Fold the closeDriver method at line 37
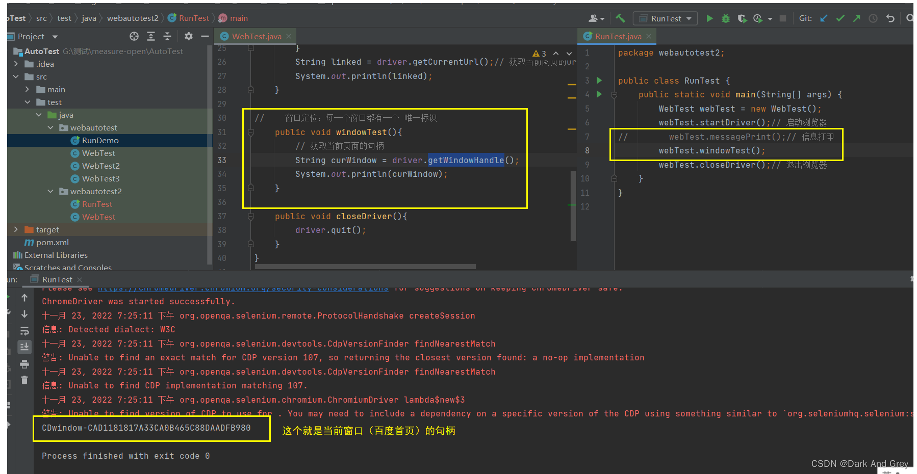The width and height of the screenshot is (917, 474). coord(251,216)
